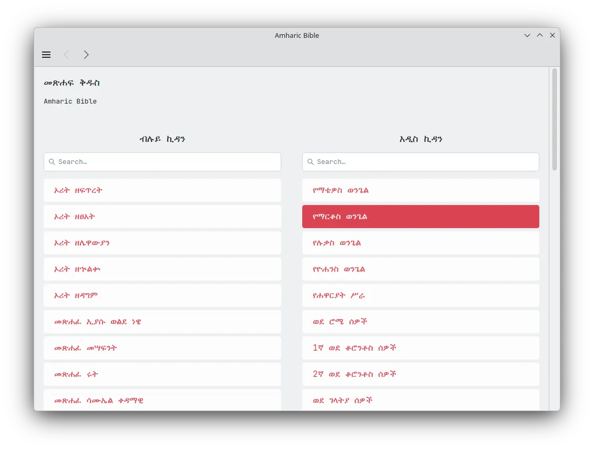Image resolution: width=594 pixels, height=451 pixels.
Task: Open book ኦሪት ዘዳግም
Action: pyautogui.click(x=162, y=295)
